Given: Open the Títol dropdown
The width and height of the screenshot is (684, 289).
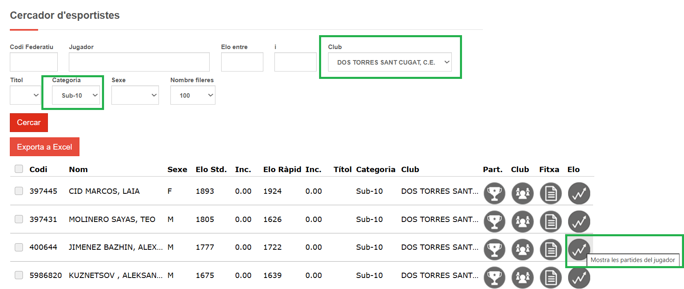Looking at the screenshot, I should tap(25, 95).
